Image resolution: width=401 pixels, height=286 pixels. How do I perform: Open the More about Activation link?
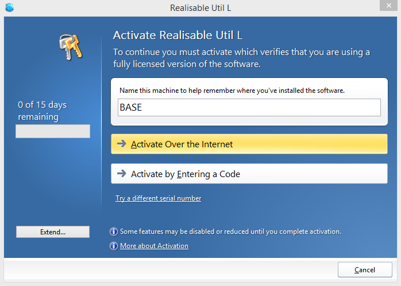click(154, 246)
